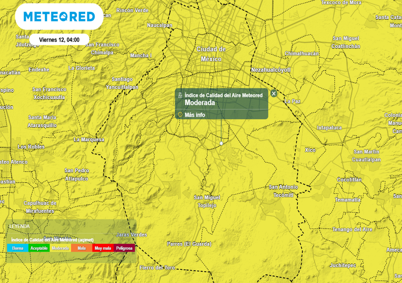The height and width of the screenshot is (283, 402).
Task: Select the Moderada legend swatch
Action: (x=60, y=248)
